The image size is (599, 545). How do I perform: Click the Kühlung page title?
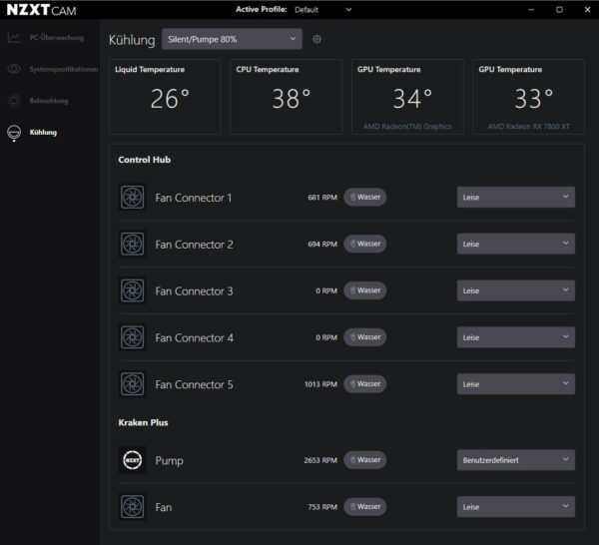132,40
